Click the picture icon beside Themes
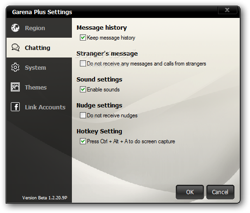The image size is (250, 213). coord(16,87)
